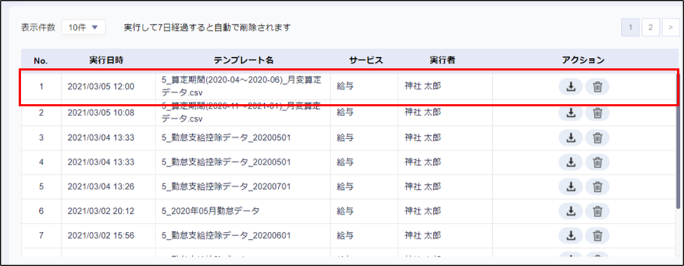This screenshot has width=684, height=266.
Task: Click 給与 in the 2021/03/05 12:00 row
Action: [345, 87]
